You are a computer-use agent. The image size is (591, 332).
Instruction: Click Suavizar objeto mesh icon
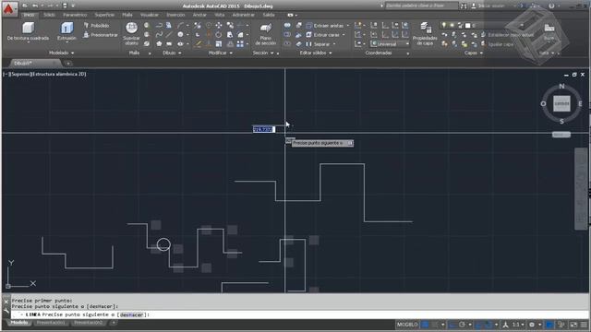pyautogui.click(x=131, y=33)
